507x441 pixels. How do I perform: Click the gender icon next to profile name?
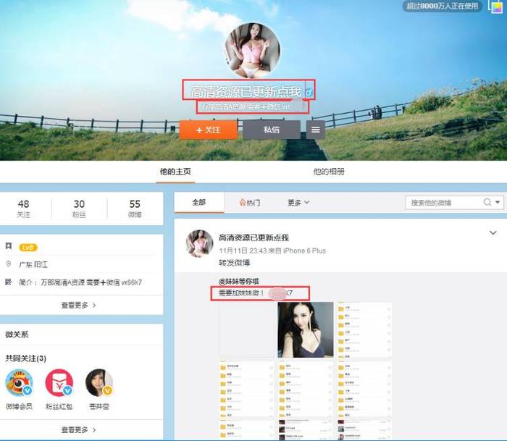309,93
